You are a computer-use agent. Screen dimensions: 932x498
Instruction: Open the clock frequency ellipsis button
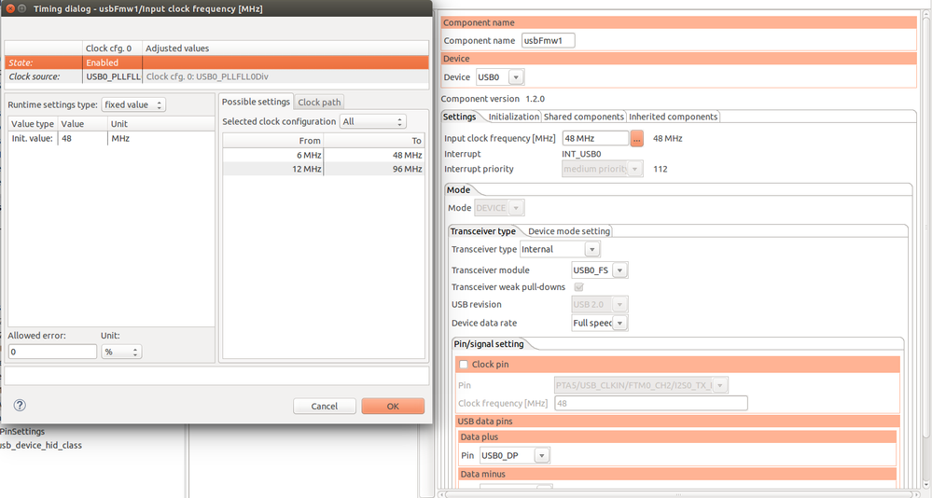coord(636,138)
